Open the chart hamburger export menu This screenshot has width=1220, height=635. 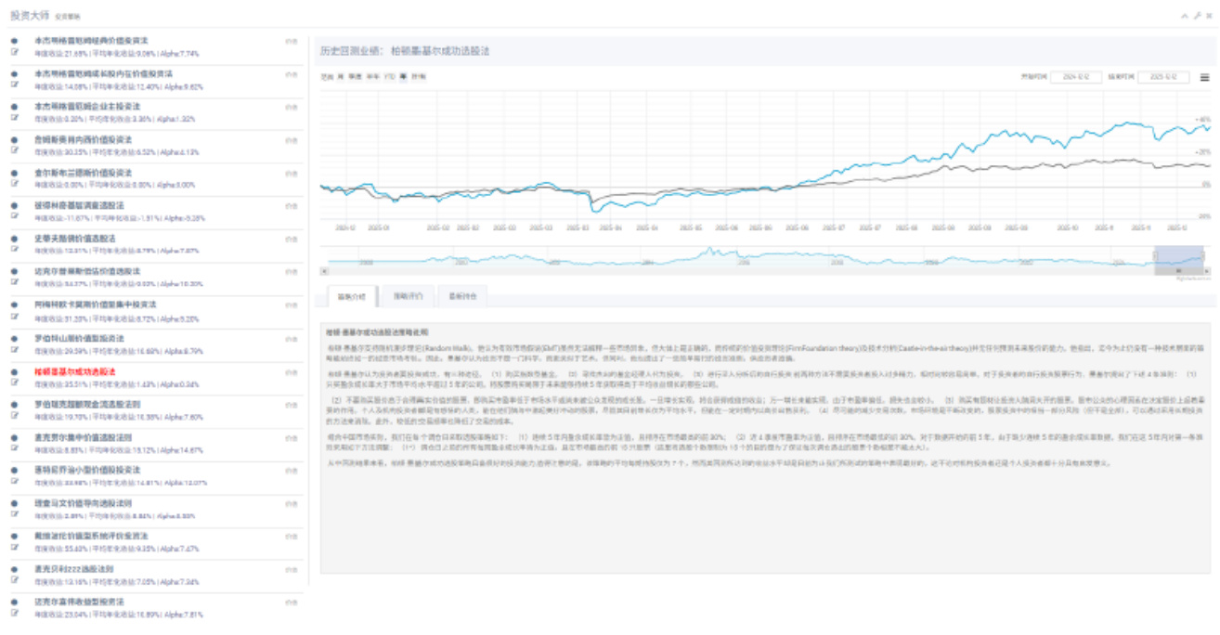1204,77
